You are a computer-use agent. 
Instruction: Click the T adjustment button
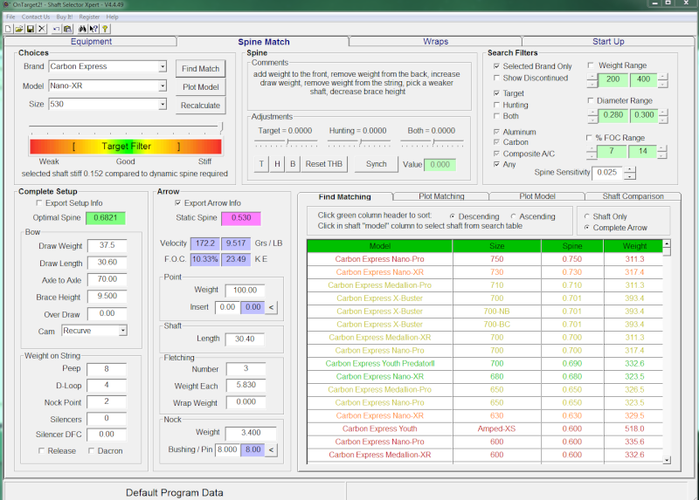pos(261,164)
